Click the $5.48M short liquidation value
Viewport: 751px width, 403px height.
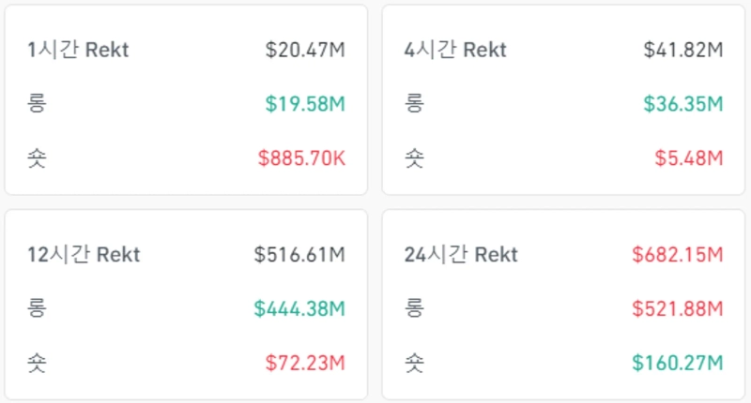[689, 158]
